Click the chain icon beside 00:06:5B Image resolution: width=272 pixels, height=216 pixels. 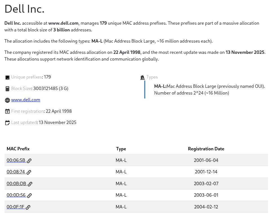(29, 161)
